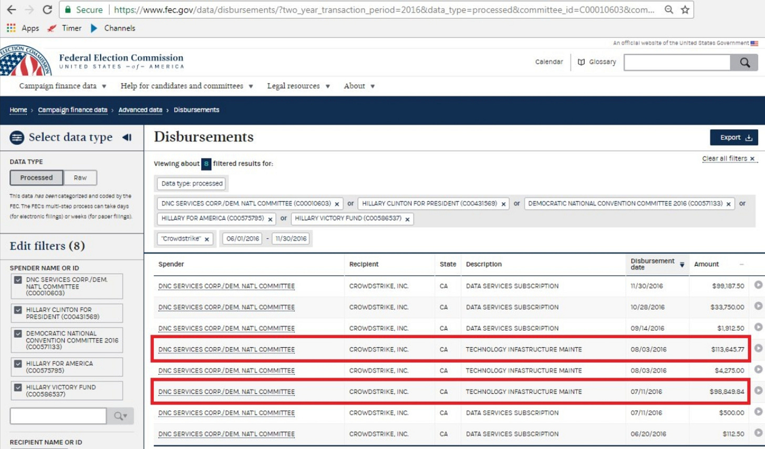The image size is (765, 449).
Task: Remove the "Crowdstrike" keyword filter tag
Action: (x=206, y=239)
